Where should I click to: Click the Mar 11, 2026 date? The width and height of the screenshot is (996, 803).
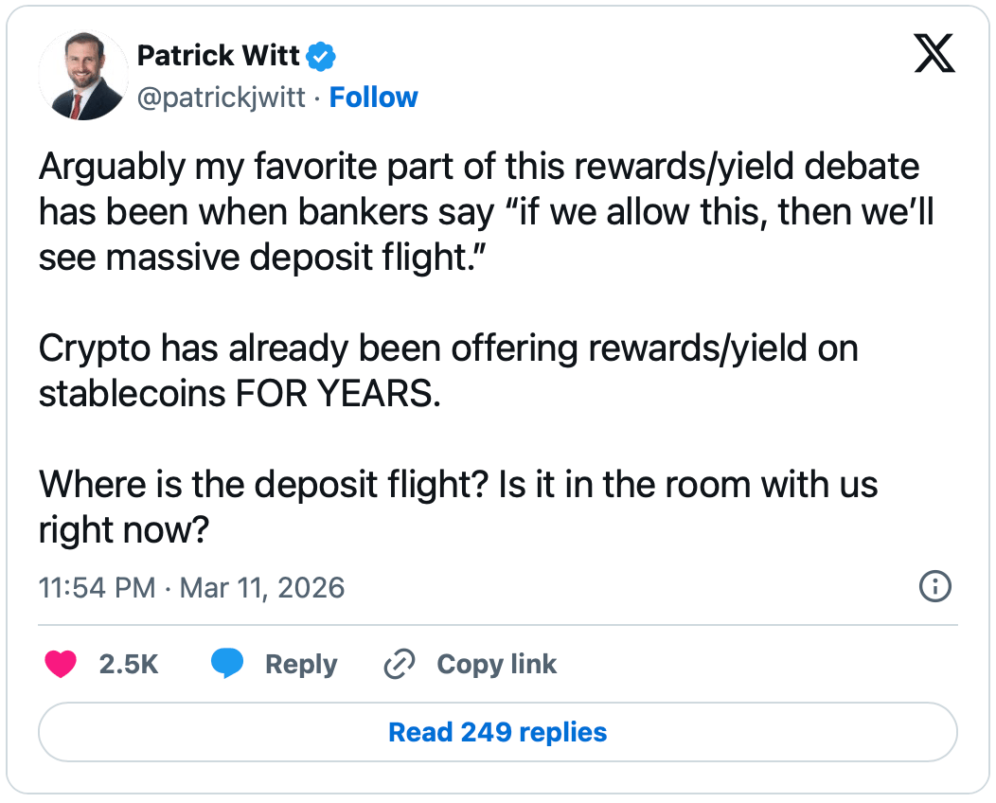tap(262, 588)
